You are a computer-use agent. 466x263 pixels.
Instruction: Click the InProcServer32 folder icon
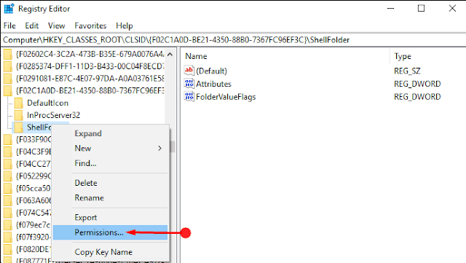pos(19,115)
